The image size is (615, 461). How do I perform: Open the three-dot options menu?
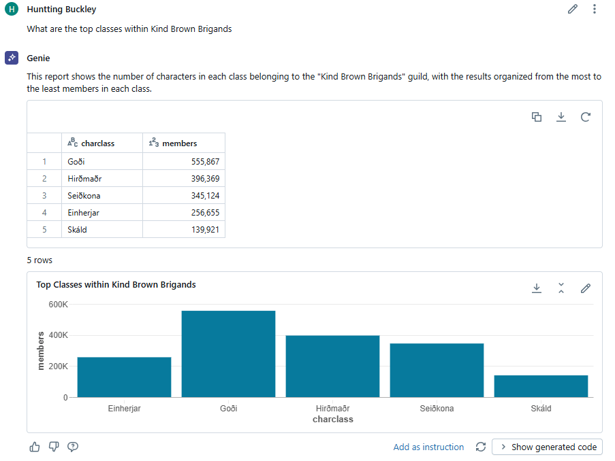(x=595, y=10)
